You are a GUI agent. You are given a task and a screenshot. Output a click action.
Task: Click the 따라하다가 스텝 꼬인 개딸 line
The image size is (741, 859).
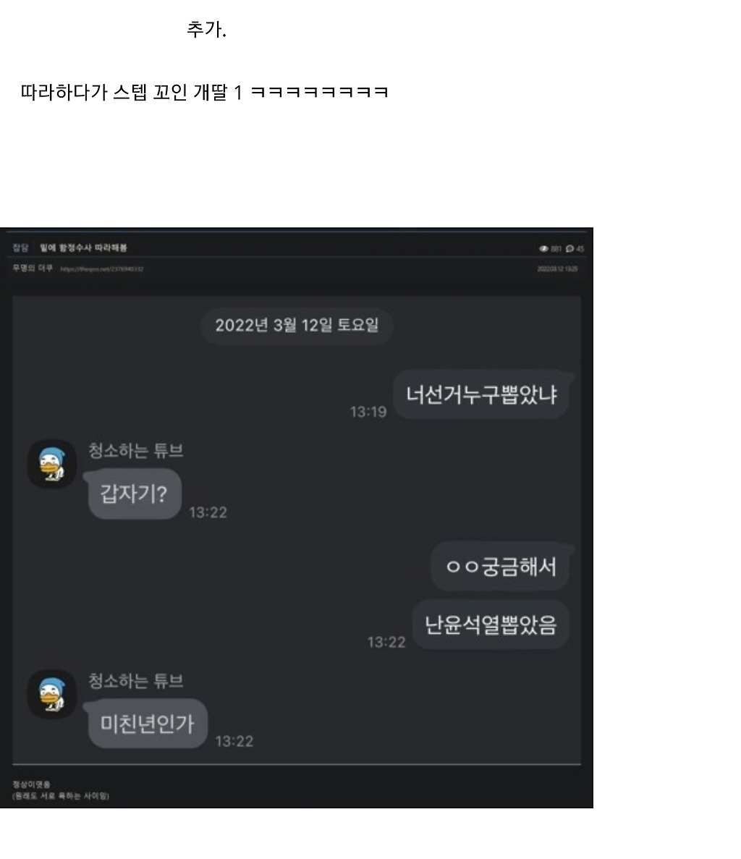[x=204, y=92]
